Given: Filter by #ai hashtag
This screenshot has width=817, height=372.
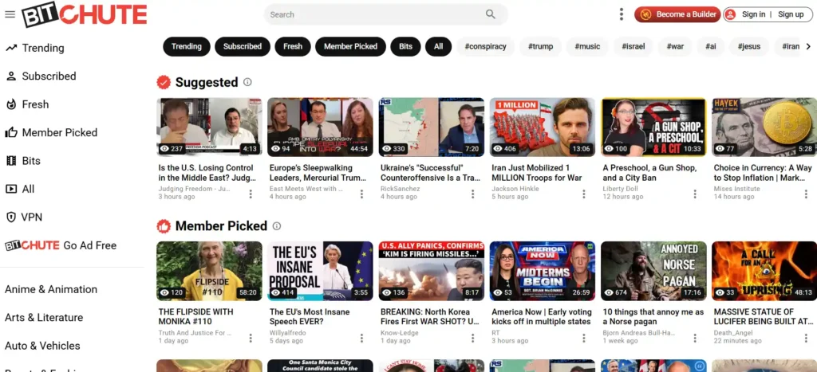Looking at the screenshot, I should [x=711, y=46].
